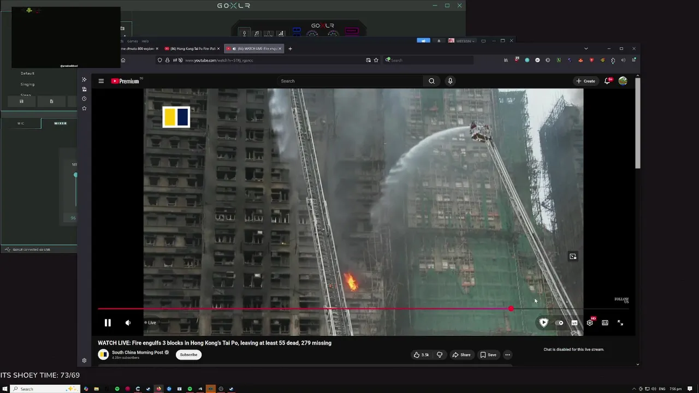This screenshot has width=699, height=393.
Task: Select the WATCH LIVE: Fire engulfs browser tab
Action: click(x=254, y=49)
